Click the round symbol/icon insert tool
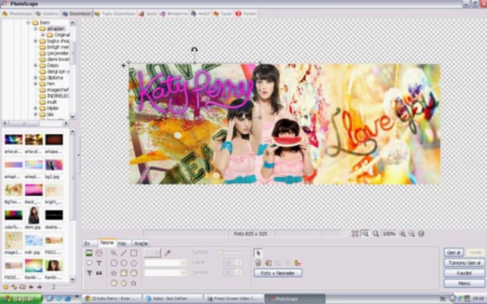 pyautogui.click(x=99, y=253)
